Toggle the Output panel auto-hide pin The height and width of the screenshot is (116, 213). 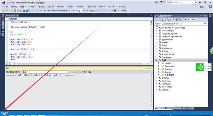148,68
